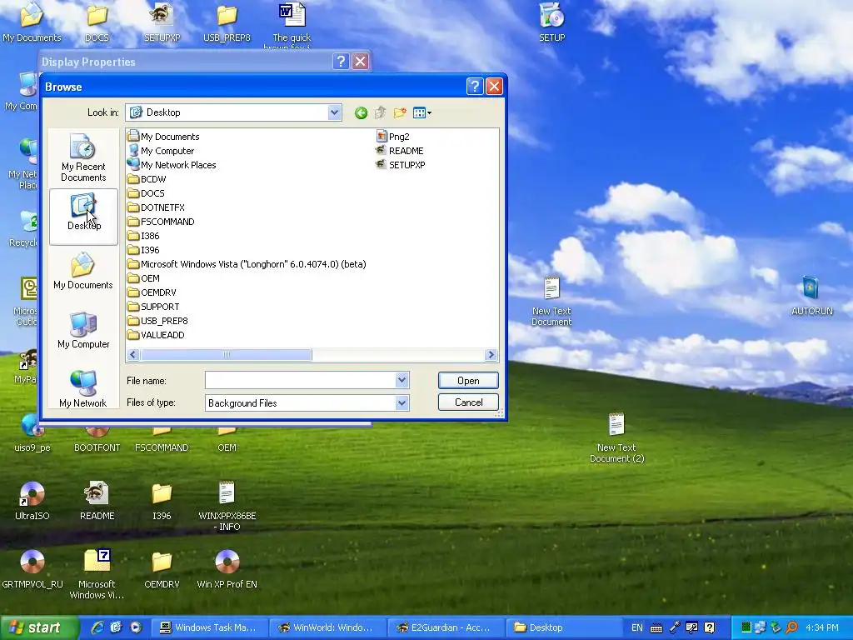Select the I396 desktop folder icon
Screen dimensions: 853x640
tap(162, 501)
